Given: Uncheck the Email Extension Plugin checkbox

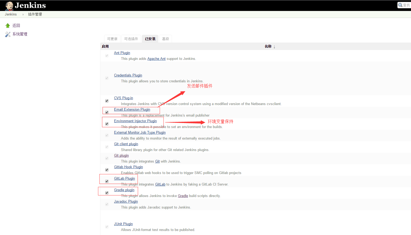Looking at the screenshot, I should point(107,112).
